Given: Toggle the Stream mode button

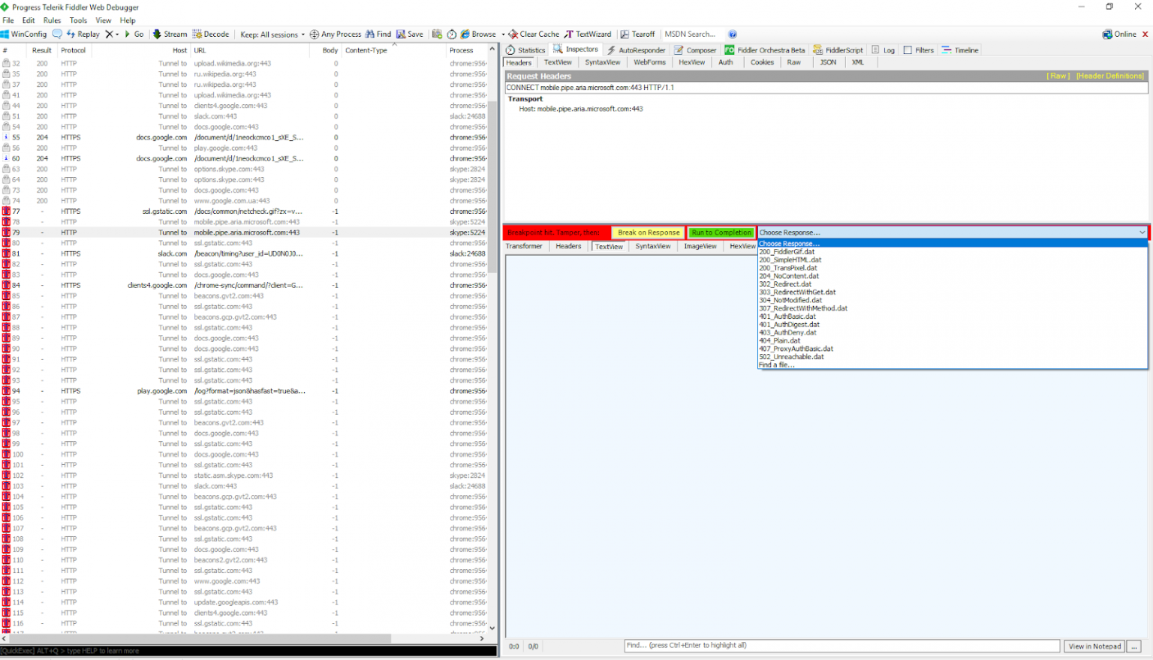Looking at the screenshot, I should 170,34.
